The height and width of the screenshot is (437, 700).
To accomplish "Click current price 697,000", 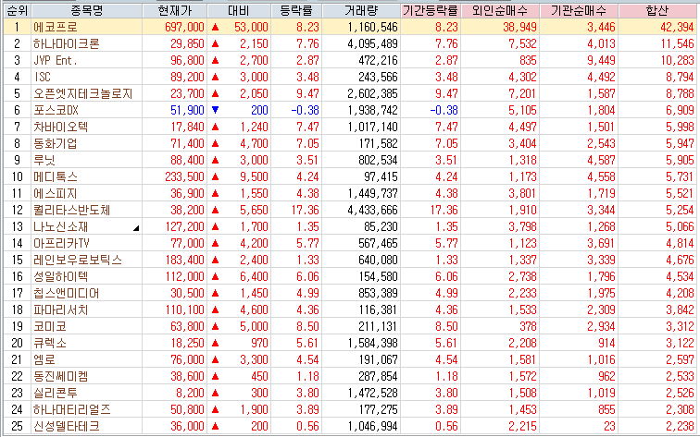I will [184, 27].
